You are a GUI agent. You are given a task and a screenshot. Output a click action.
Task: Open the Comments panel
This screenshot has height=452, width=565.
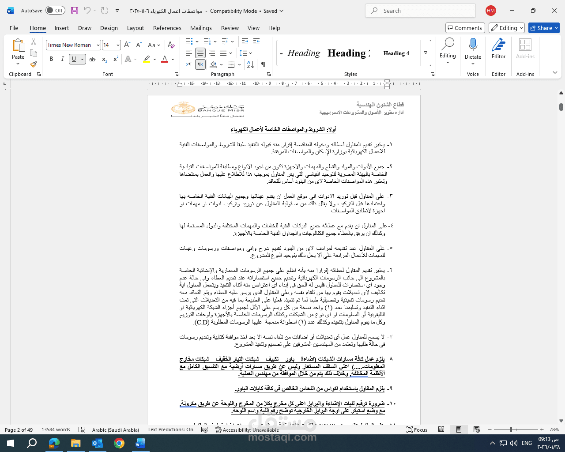[465, 27]
